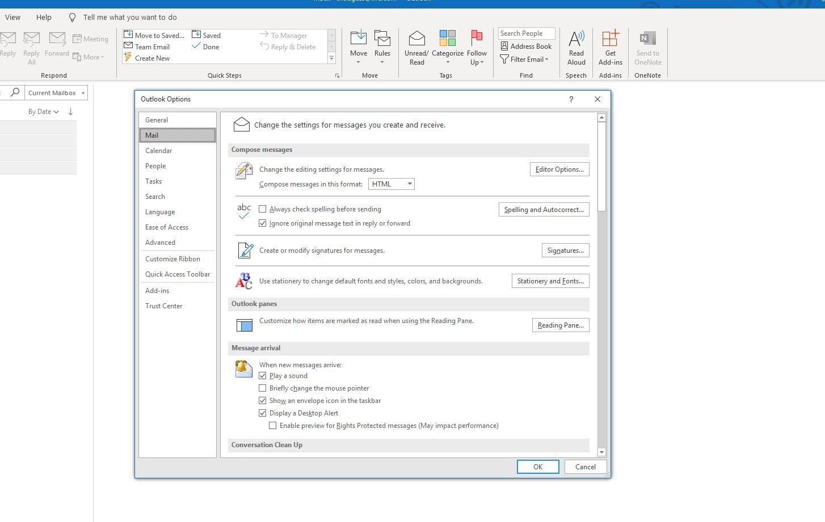Uncheck Ignore original message text in reply

pyautogui.click(x=263, y=223)
